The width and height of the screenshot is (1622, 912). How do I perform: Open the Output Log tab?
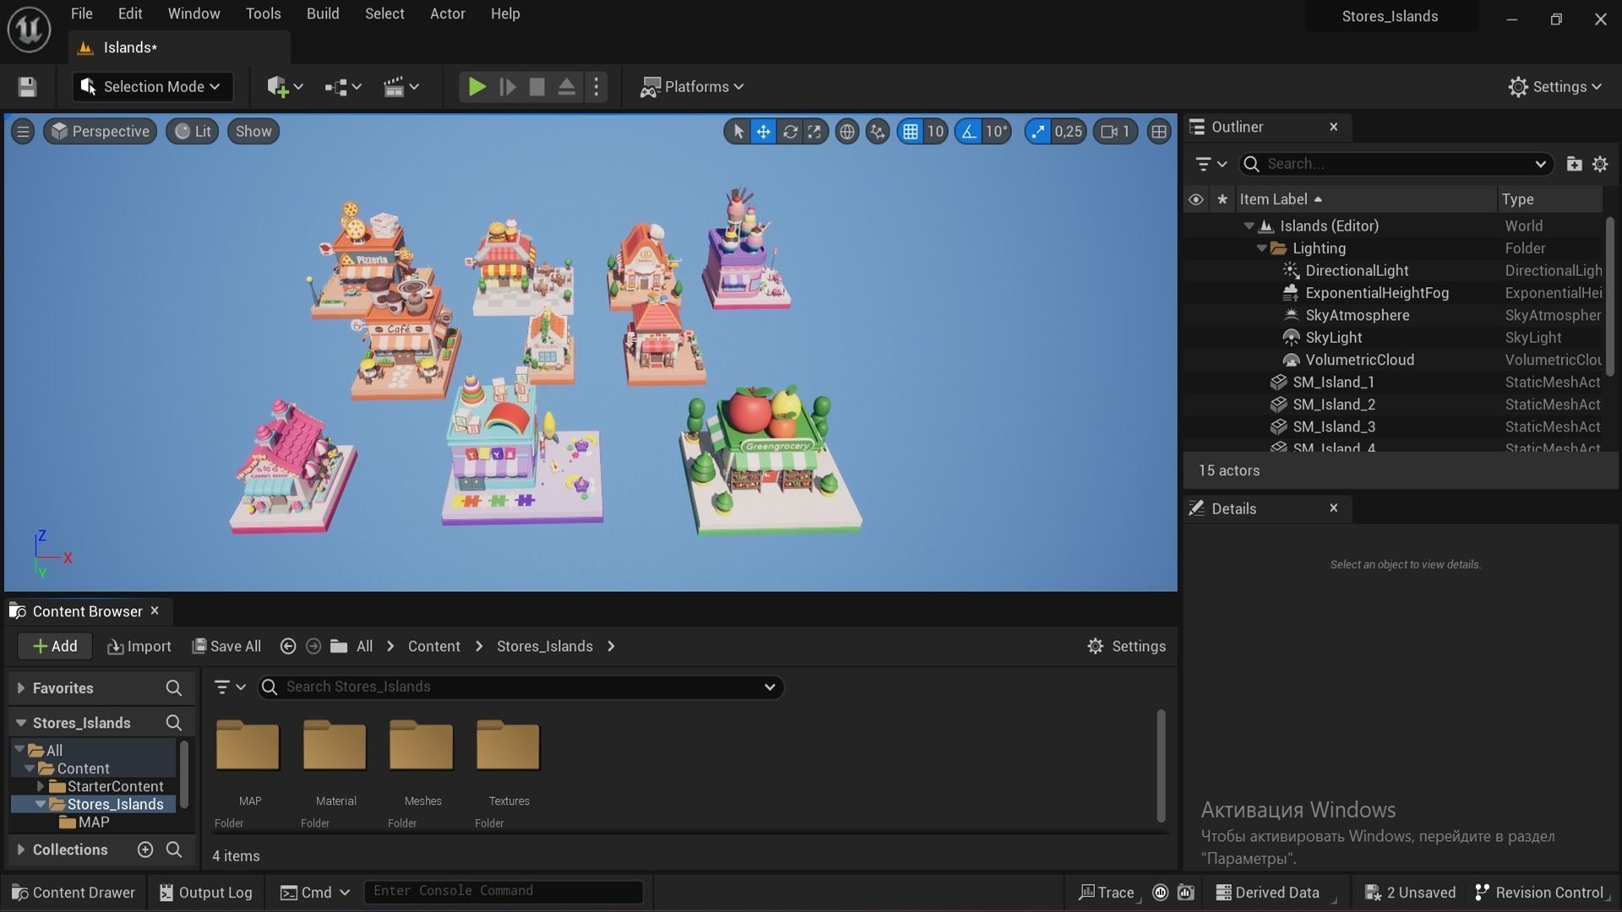[x=205, y=893]
